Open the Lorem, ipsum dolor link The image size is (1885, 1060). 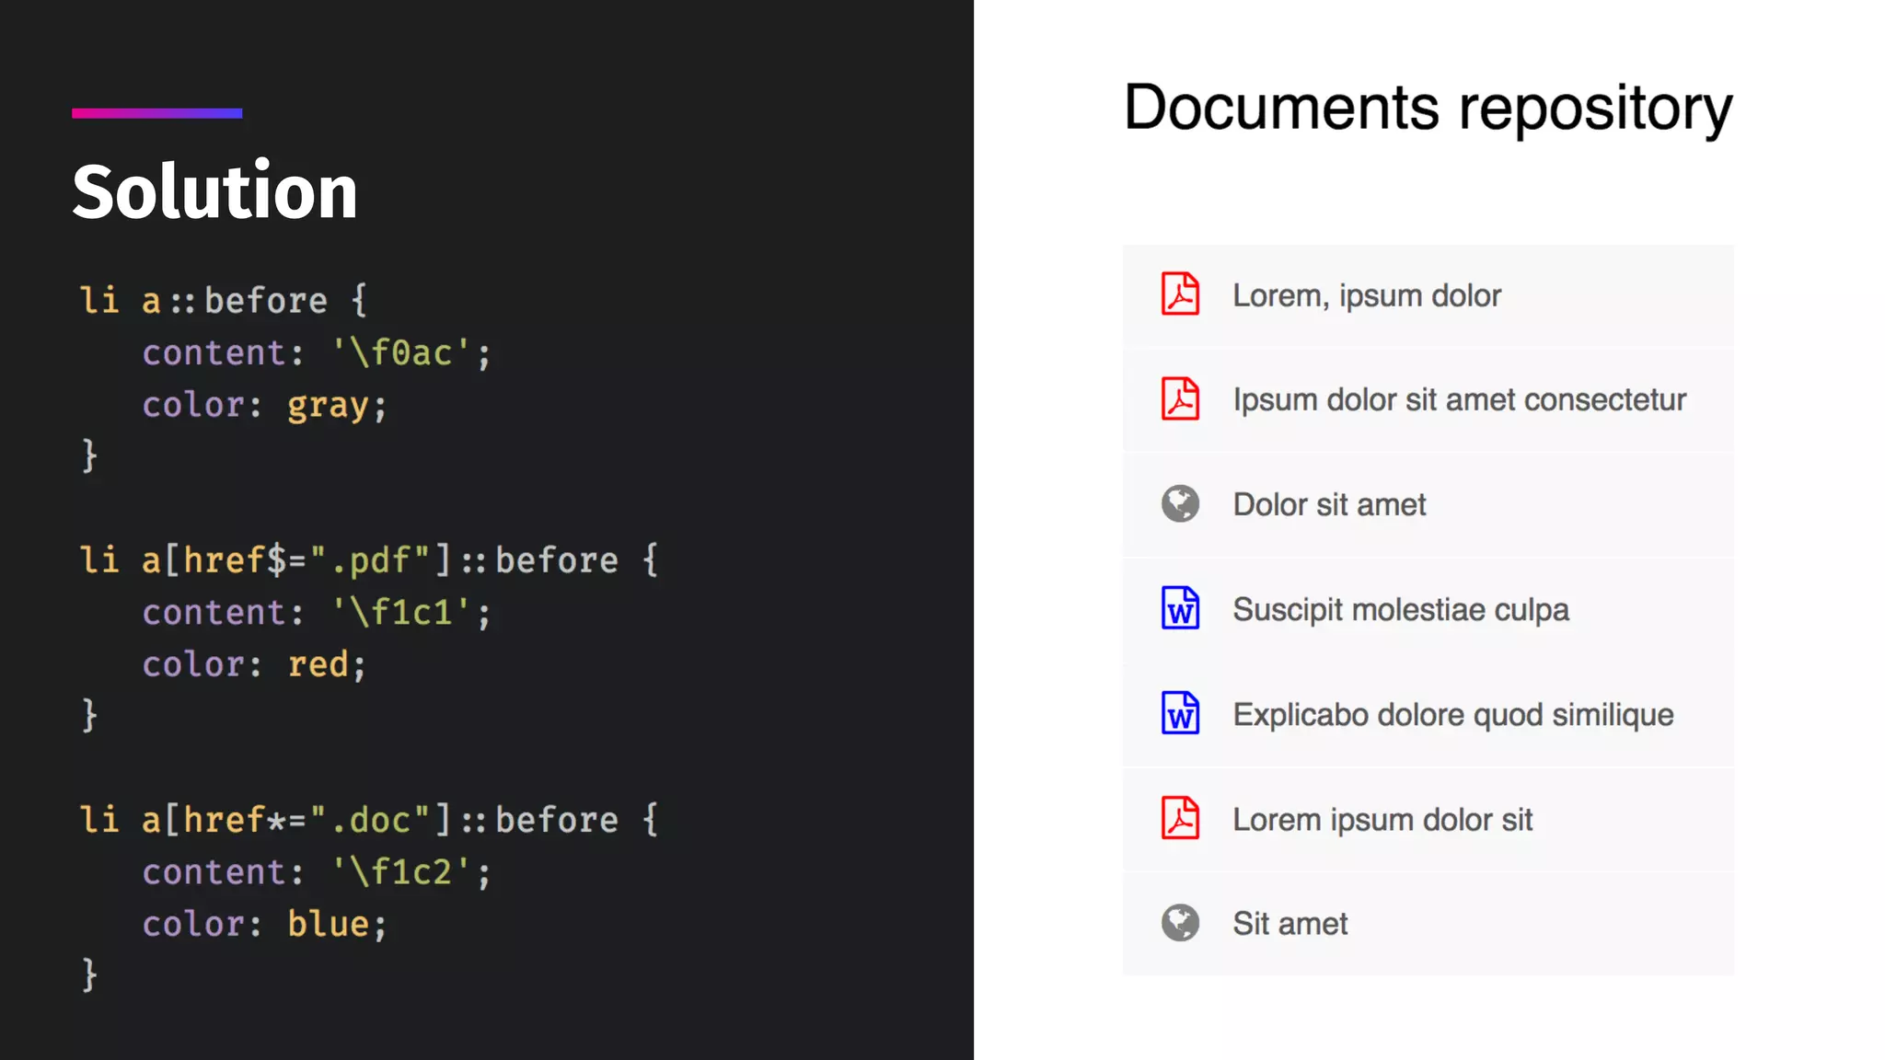pos(1367,295)
